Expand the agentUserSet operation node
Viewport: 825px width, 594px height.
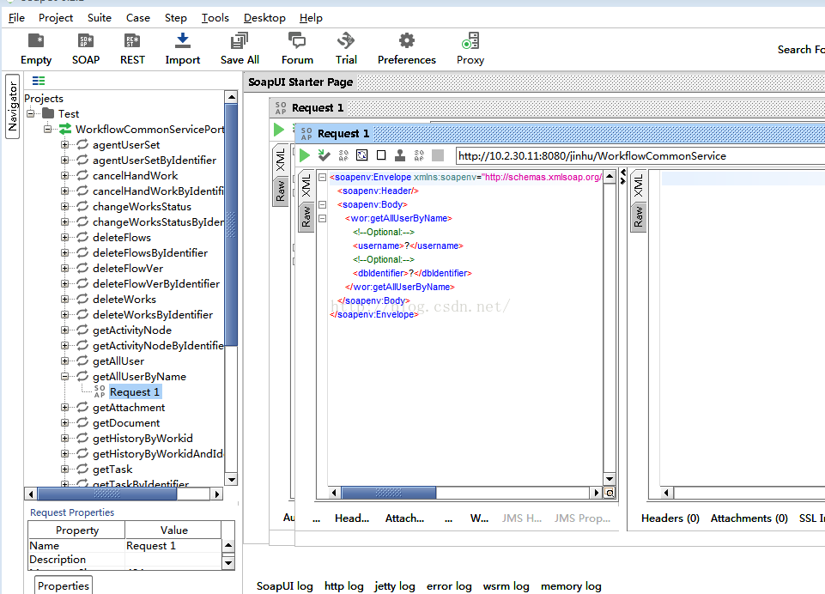coord(64,145)
